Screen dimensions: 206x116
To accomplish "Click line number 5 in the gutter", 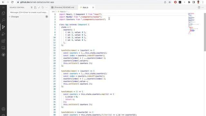I will [55, 24].
